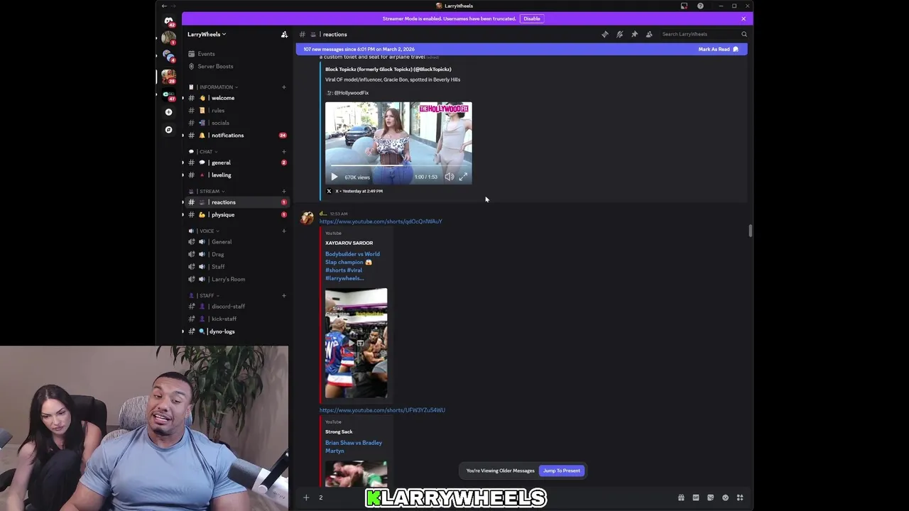The height and width of the screenshot is (511, 909).
Task: Click Mark As Read
Action: click(718, 50)
